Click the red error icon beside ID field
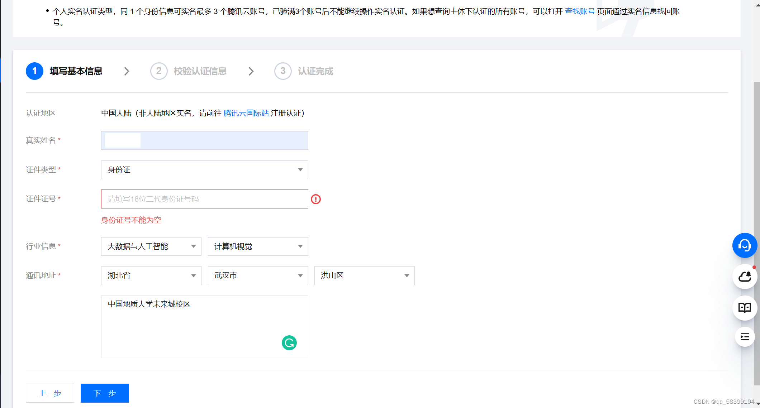 [x=316, y=199]
